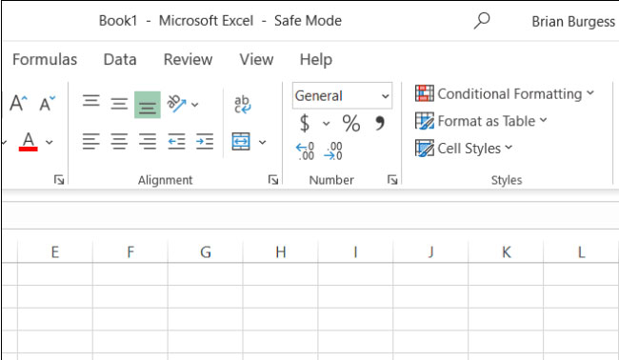619x360 pixels.
Task: Click Decrease Font Size icon
Action: [48, 104]
